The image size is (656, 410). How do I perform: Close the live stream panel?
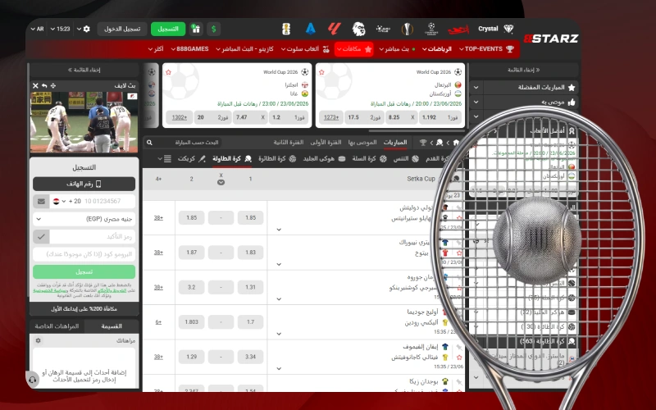click(x=35, y=86)
